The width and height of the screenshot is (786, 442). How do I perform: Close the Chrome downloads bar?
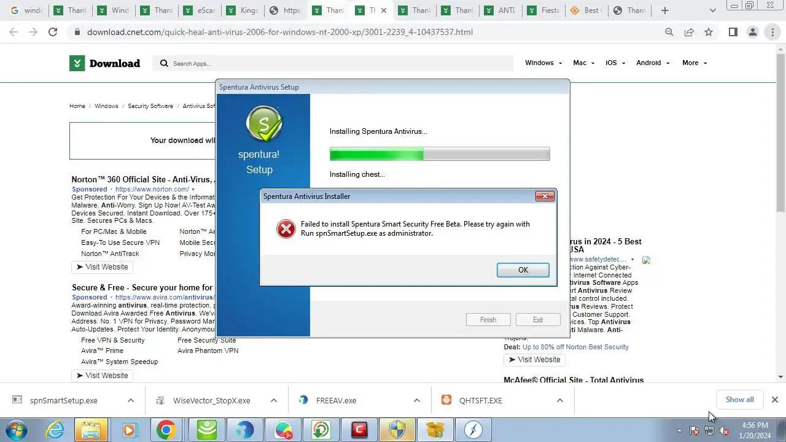point(775,400)
